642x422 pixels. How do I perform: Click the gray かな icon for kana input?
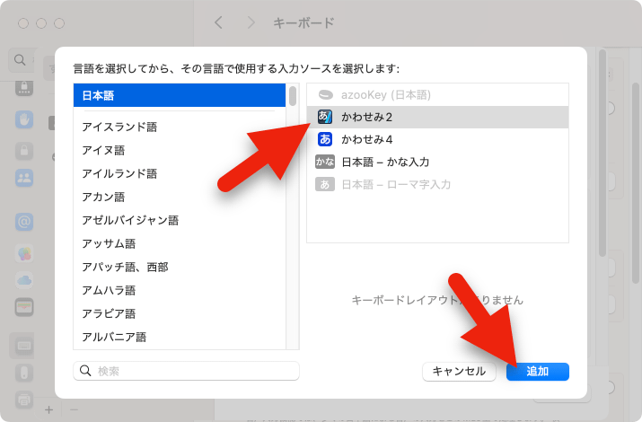324,162
